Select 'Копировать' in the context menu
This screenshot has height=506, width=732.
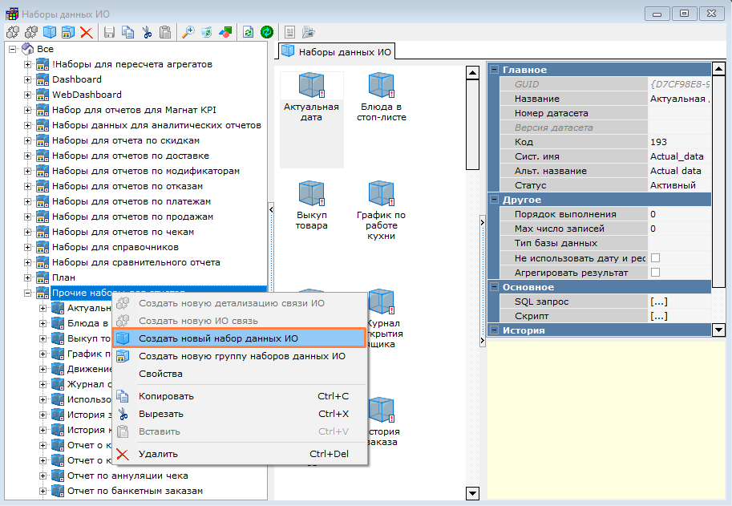coord(166,396)
